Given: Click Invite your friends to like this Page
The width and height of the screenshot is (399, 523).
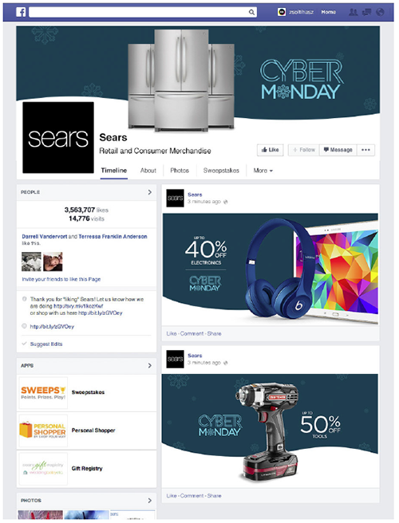Looking at the screenshot, I should [x=61, y=279].
